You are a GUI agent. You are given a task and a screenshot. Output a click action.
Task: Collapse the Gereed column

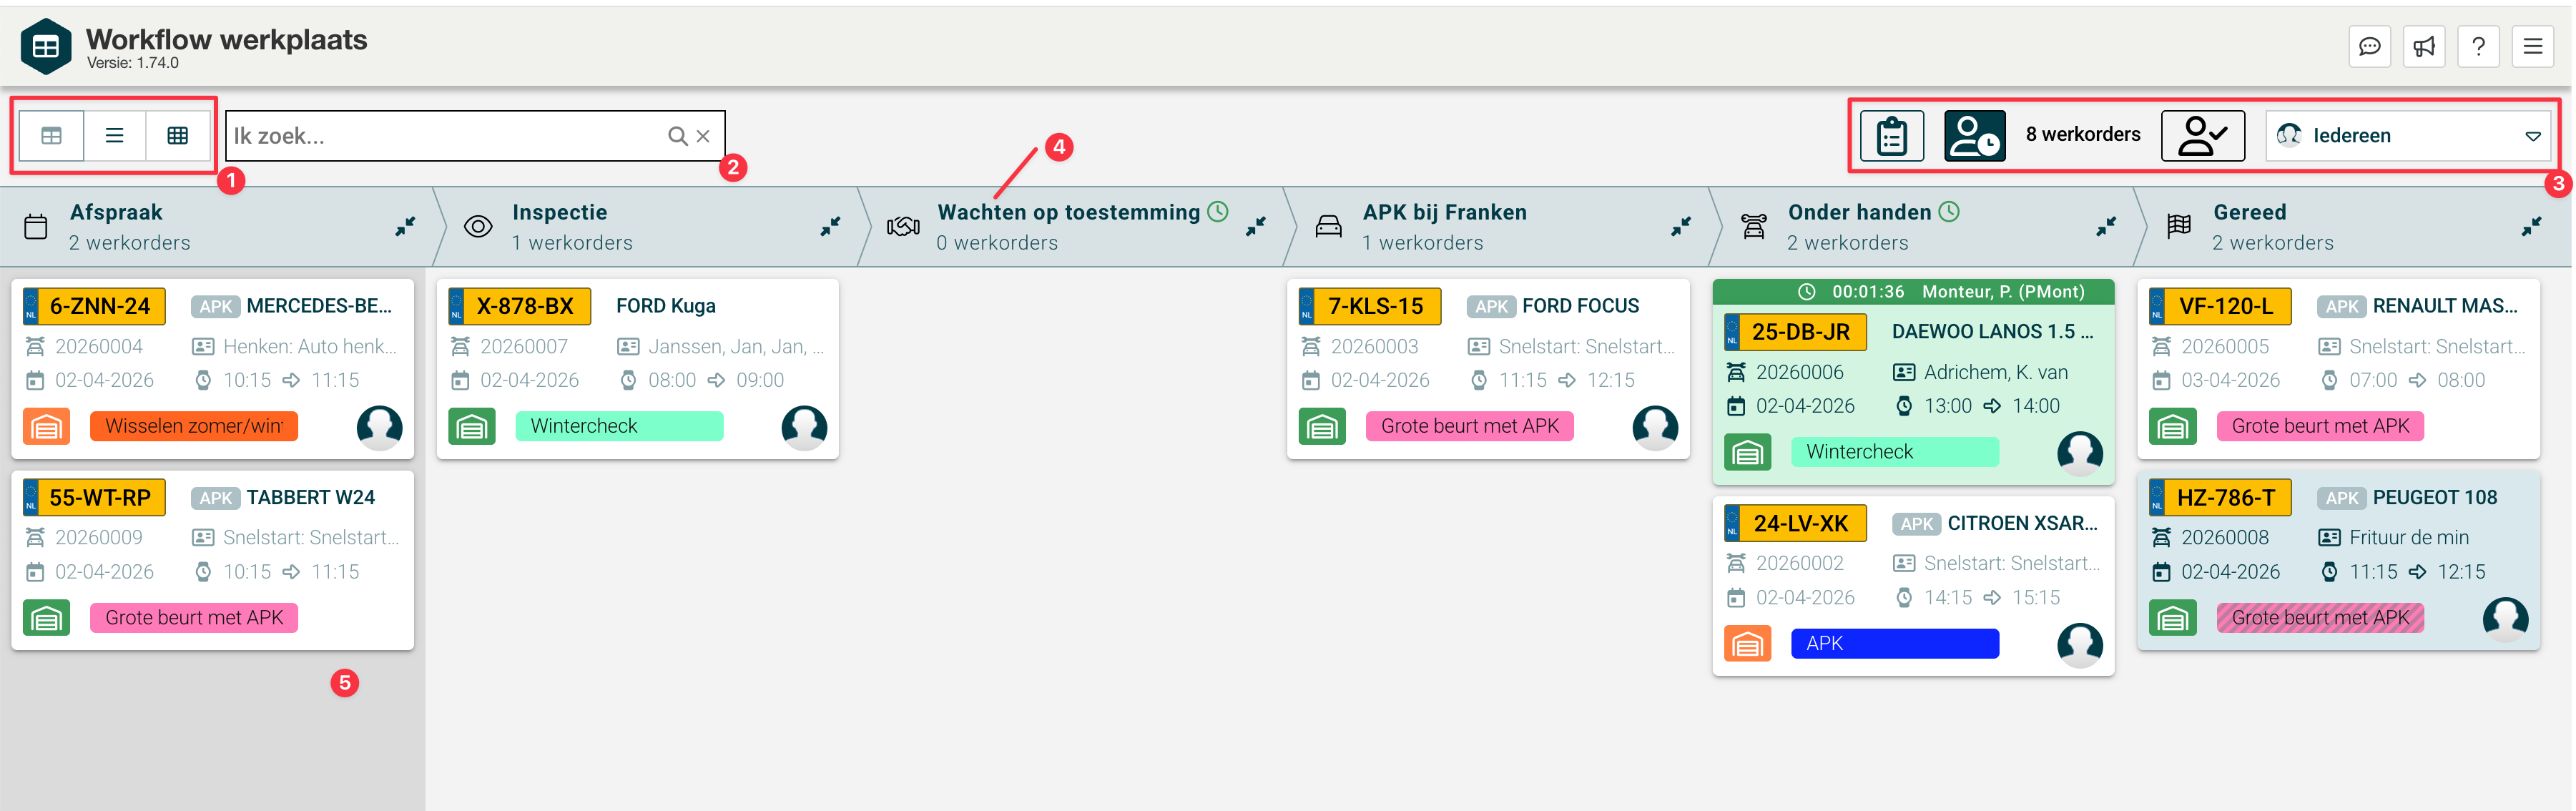pos(2531,227)
